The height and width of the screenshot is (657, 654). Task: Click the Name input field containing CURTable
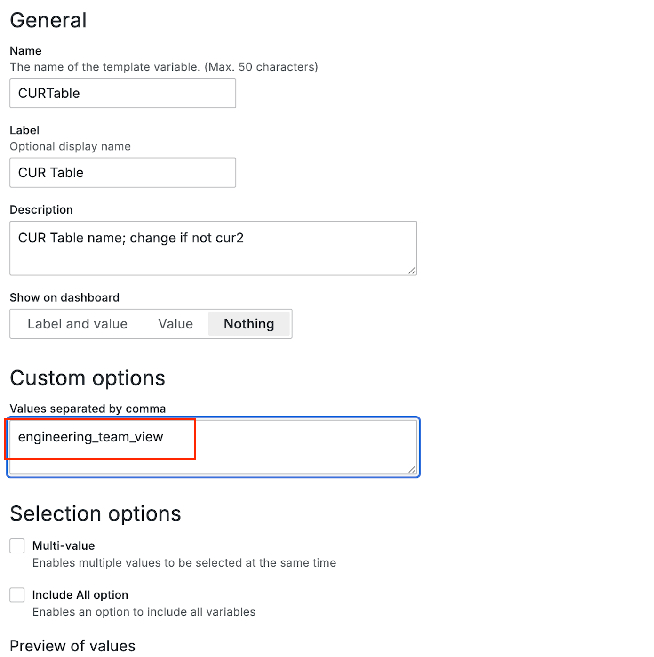(x=123, y=93)
